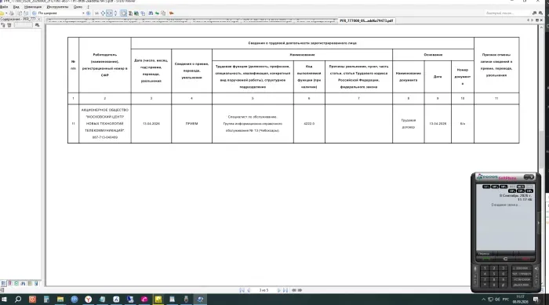Click the green back arrow icon
Viewport: 549px width, 305px height.
click(157, 13)
